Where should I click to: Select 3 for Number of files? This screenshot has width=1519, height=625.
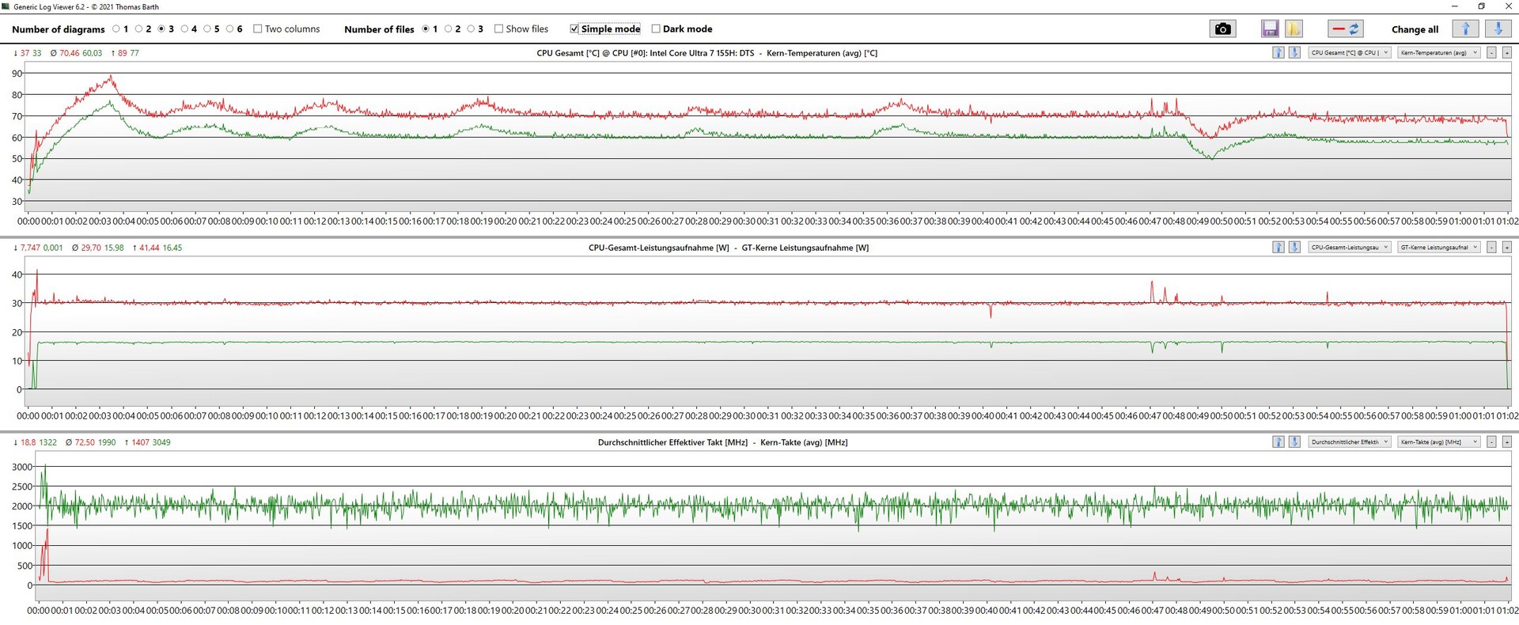tap(472, 29)
